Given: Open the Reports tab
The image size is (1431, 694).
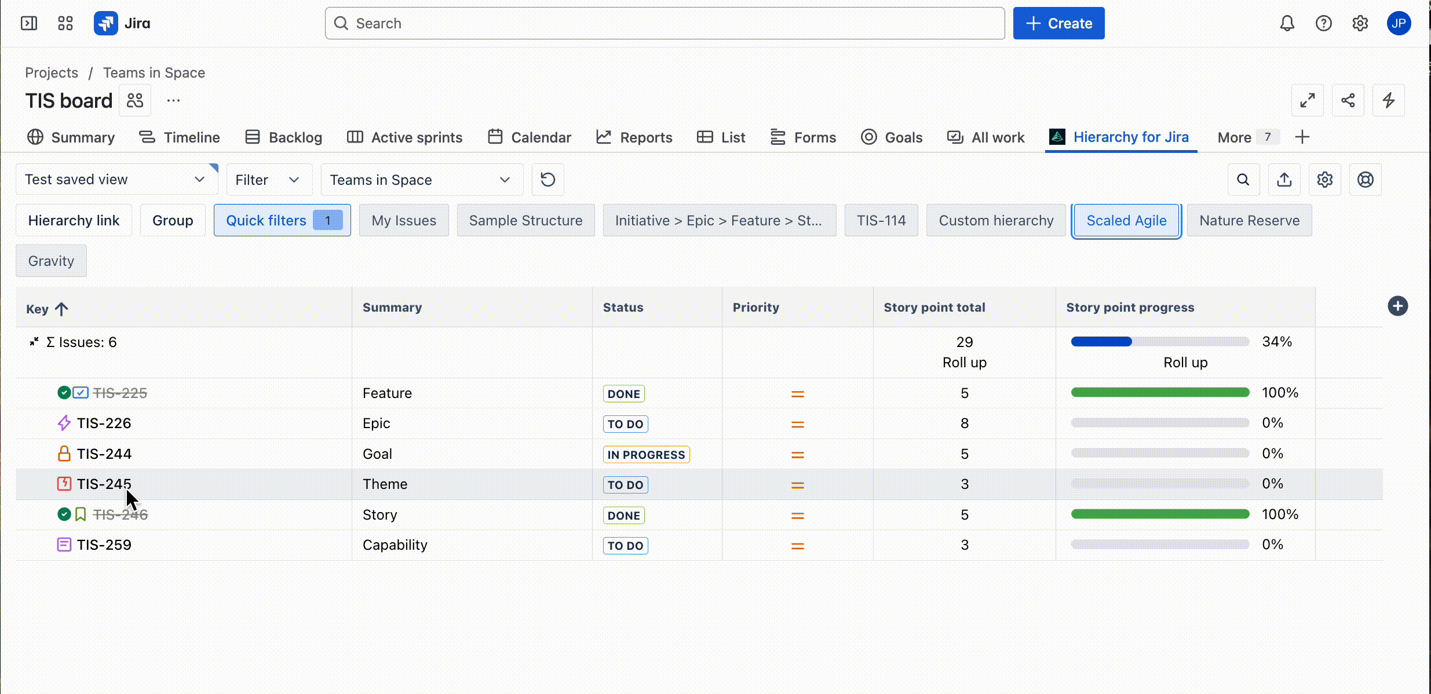Looking at the screenshot, I should click(634, 137).
